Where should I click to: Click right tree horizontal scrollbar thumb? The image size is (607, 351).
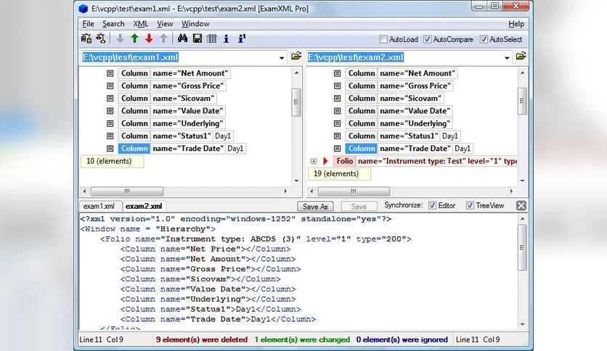(354, 191)
